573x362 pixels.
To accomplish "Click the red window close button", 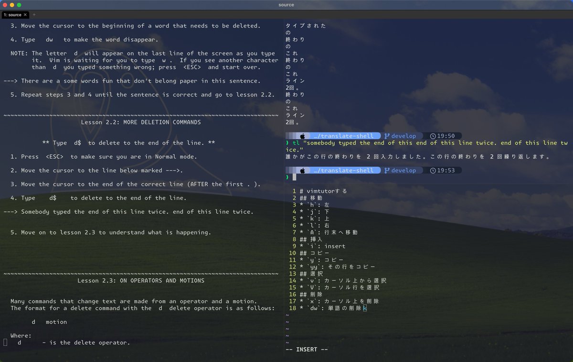I will point(5,5).
